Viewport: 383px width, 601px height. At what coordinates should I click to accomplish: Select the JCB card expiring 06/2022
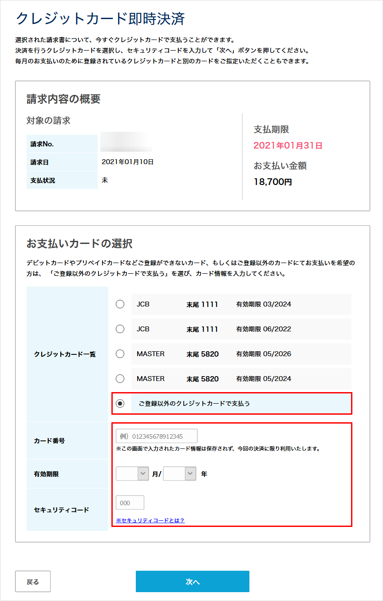(120, 329)
